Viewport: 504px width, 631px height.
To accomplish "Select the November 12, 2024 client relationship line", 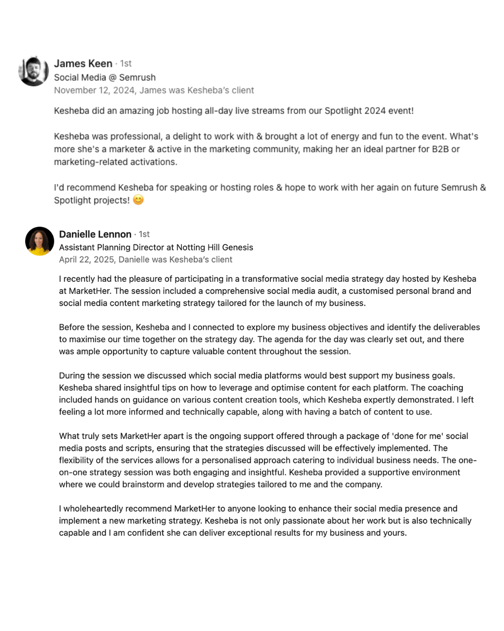I will (x=154, y=90).
